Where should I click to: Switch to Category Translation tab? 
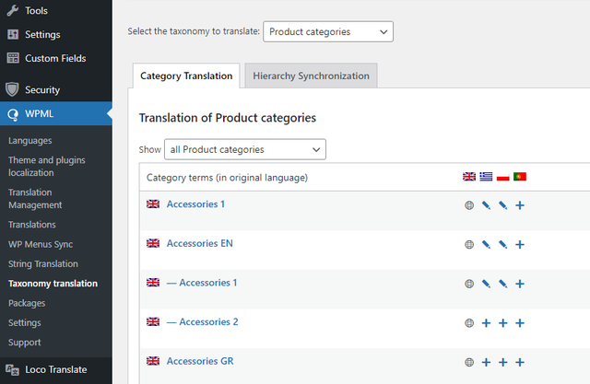point(186,76)
